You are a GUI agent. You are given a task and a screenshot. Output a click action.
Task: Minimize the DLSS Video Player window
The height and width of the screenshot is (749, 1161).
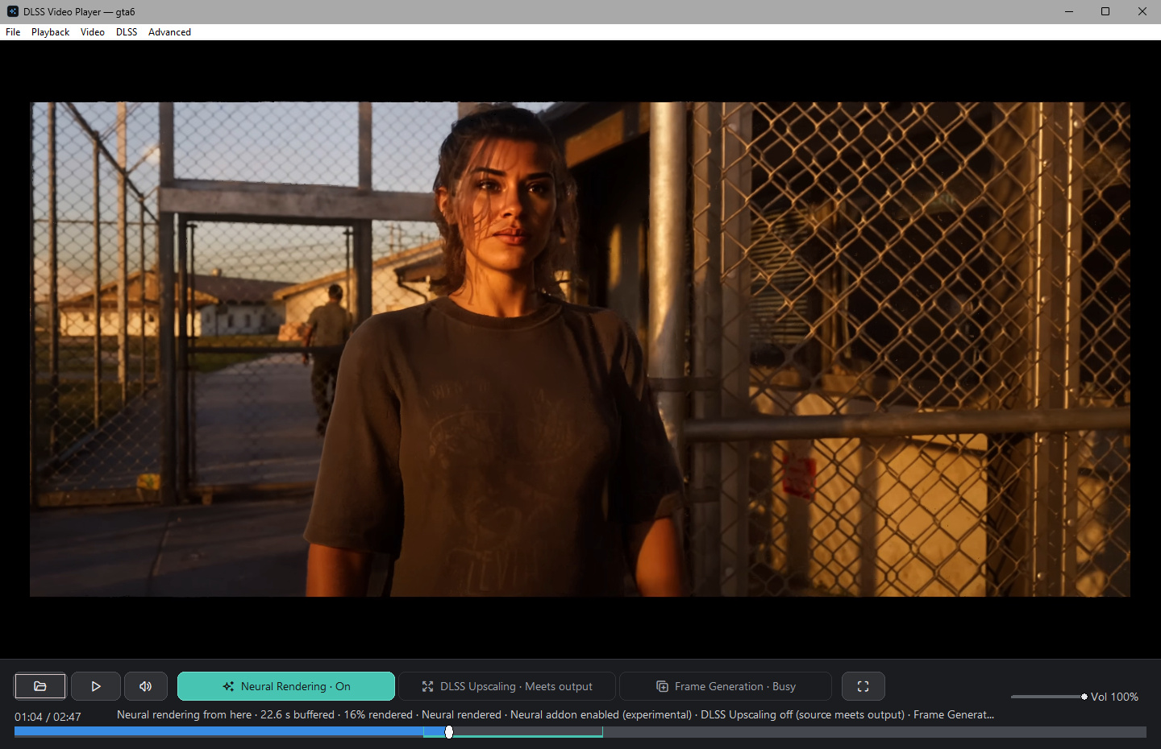point(1069,11)
